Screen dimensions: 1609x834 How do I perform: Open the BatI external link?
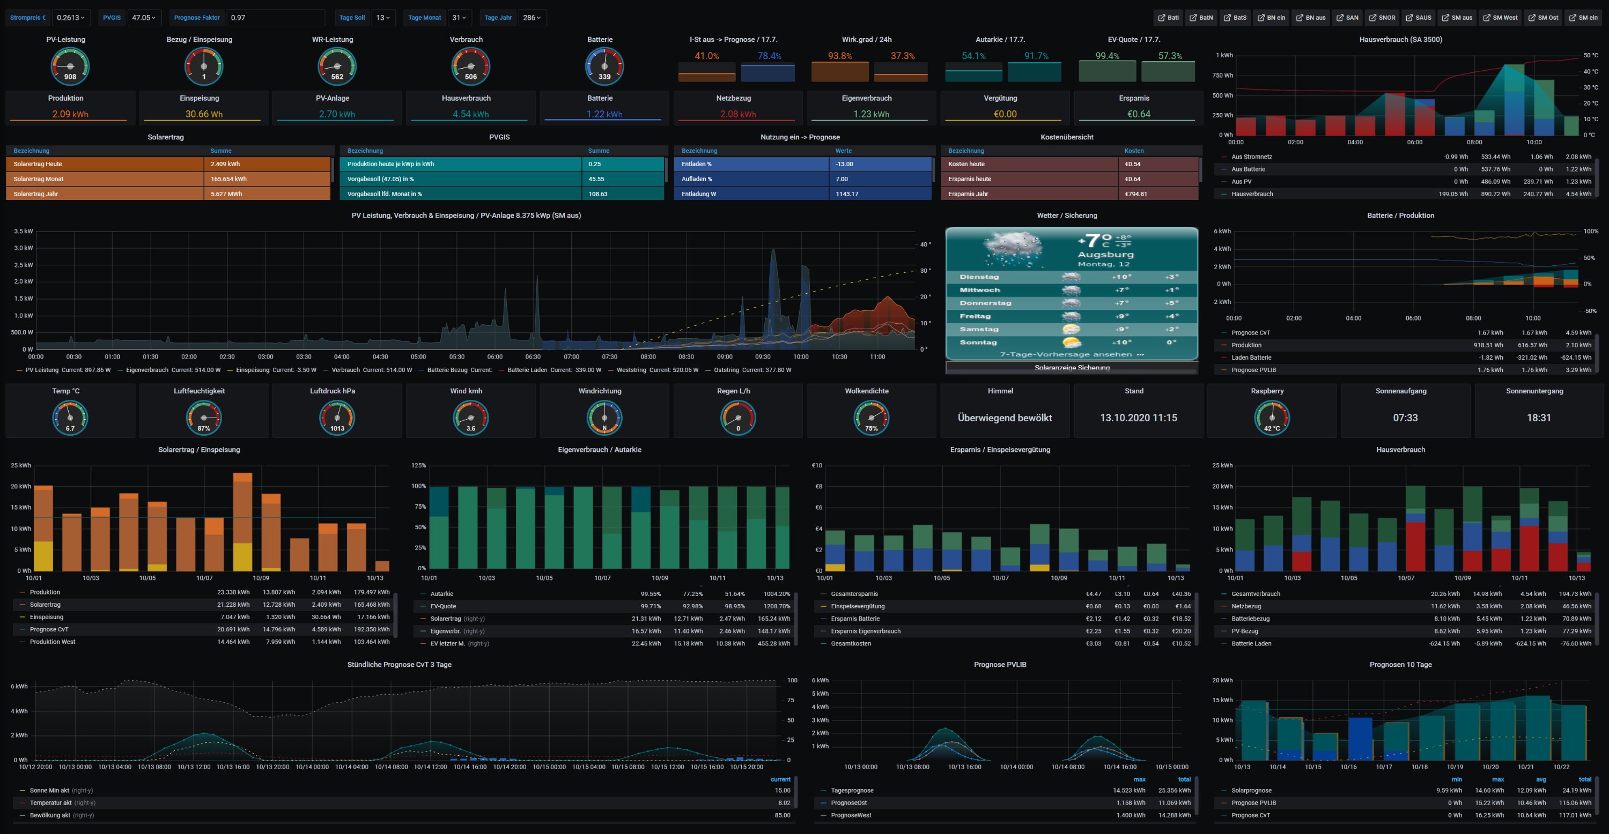point(1168,18)
